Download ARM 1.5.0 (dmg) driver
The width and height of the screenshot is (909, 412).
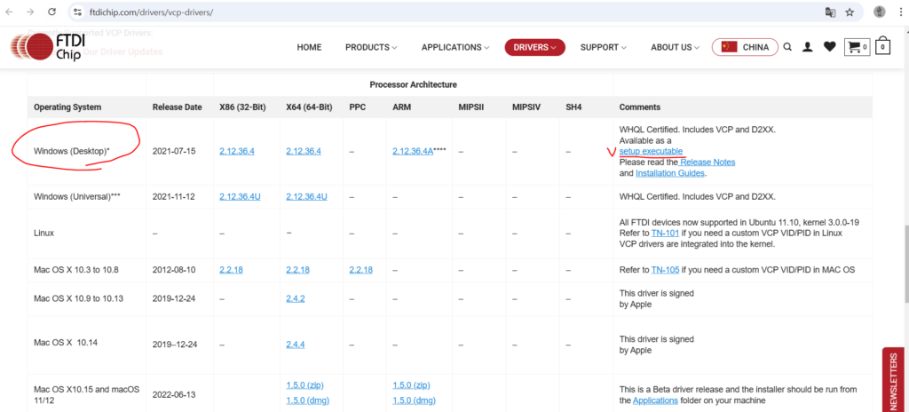coord(414,400)
